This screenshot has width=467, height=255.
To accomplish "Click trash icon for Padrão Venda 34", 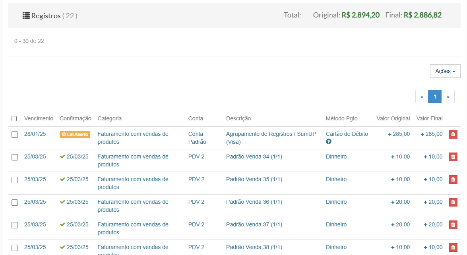I will (453, 157).
